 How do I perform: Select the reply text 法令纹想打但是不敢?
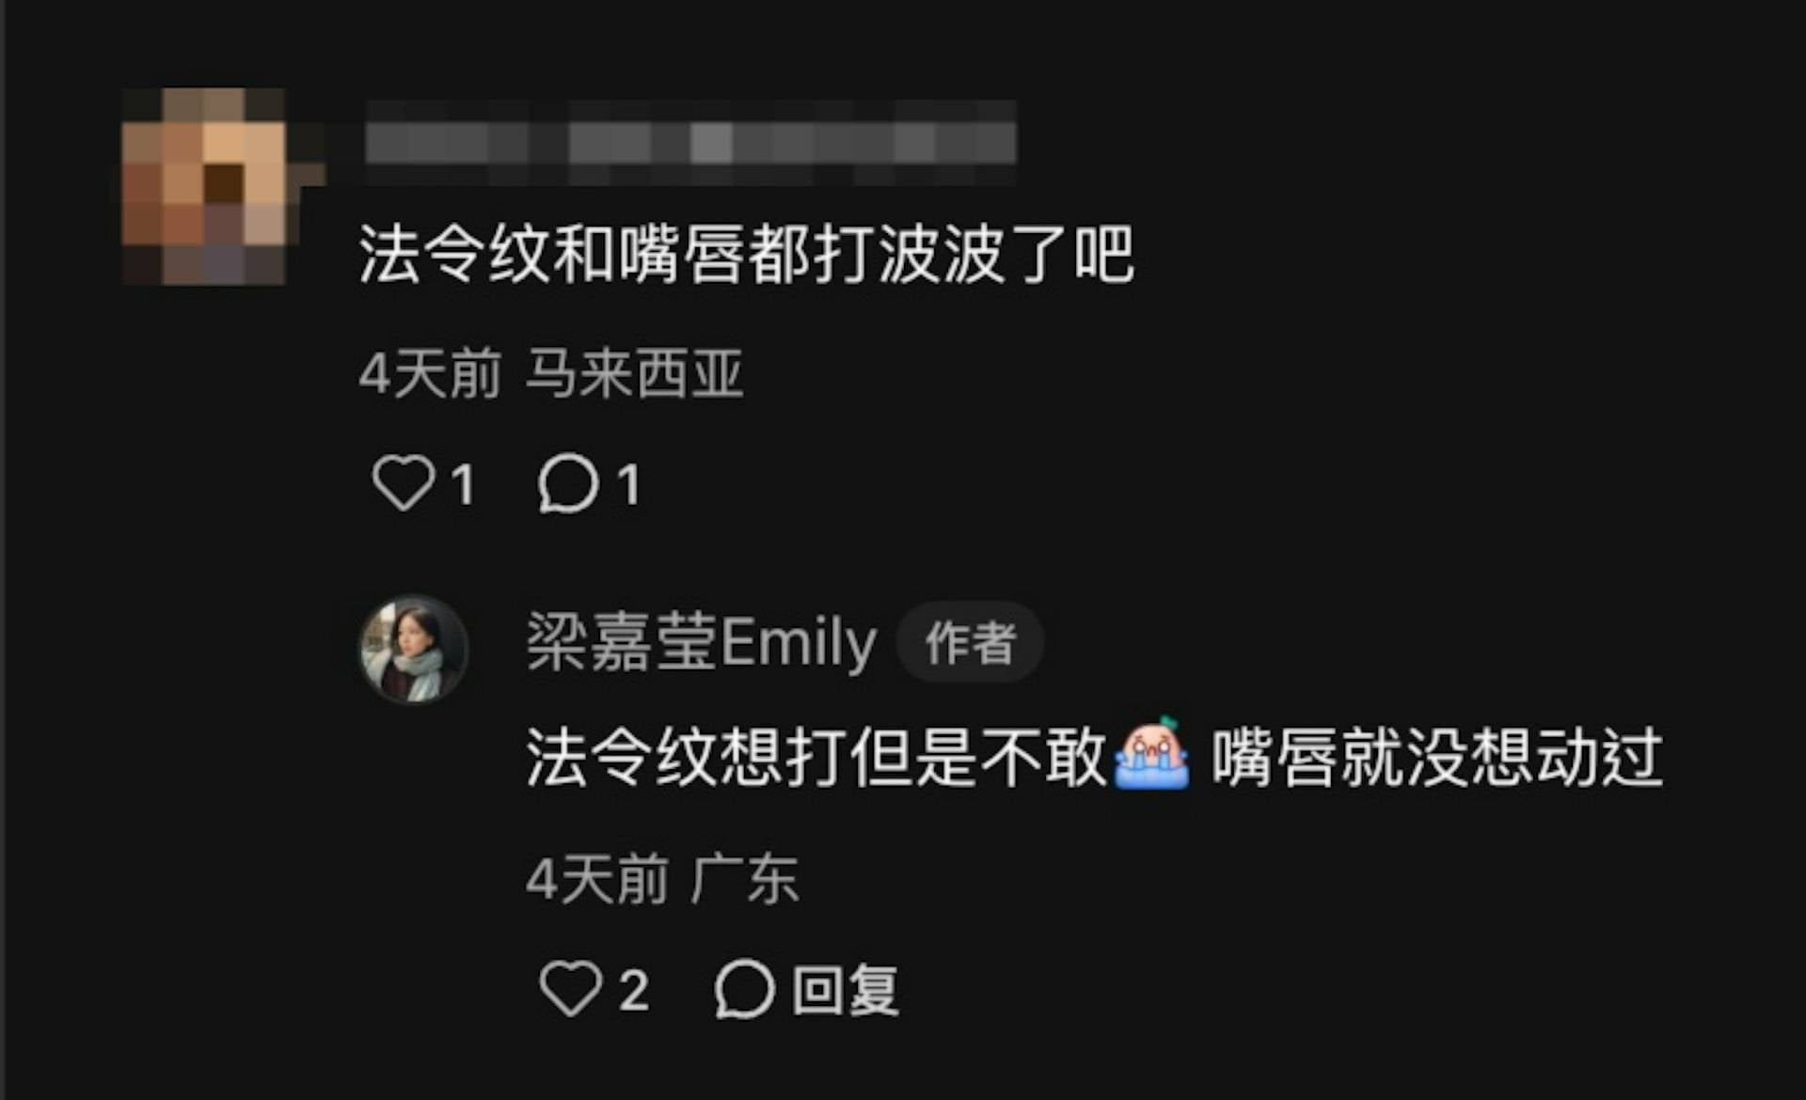816,757
